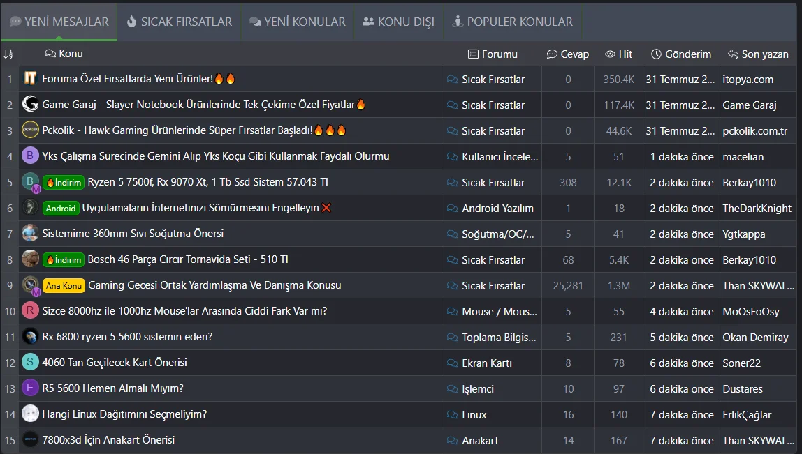This screenshot has width=802, height=454.
Task: Open Hangi Linux Dağıtımını Seçmeliyim? topic
Action: tap(124, 414)
